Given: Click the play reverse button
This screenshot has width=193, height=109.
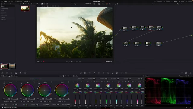Looking at the screenshot, I should click(x=70, y=61).
